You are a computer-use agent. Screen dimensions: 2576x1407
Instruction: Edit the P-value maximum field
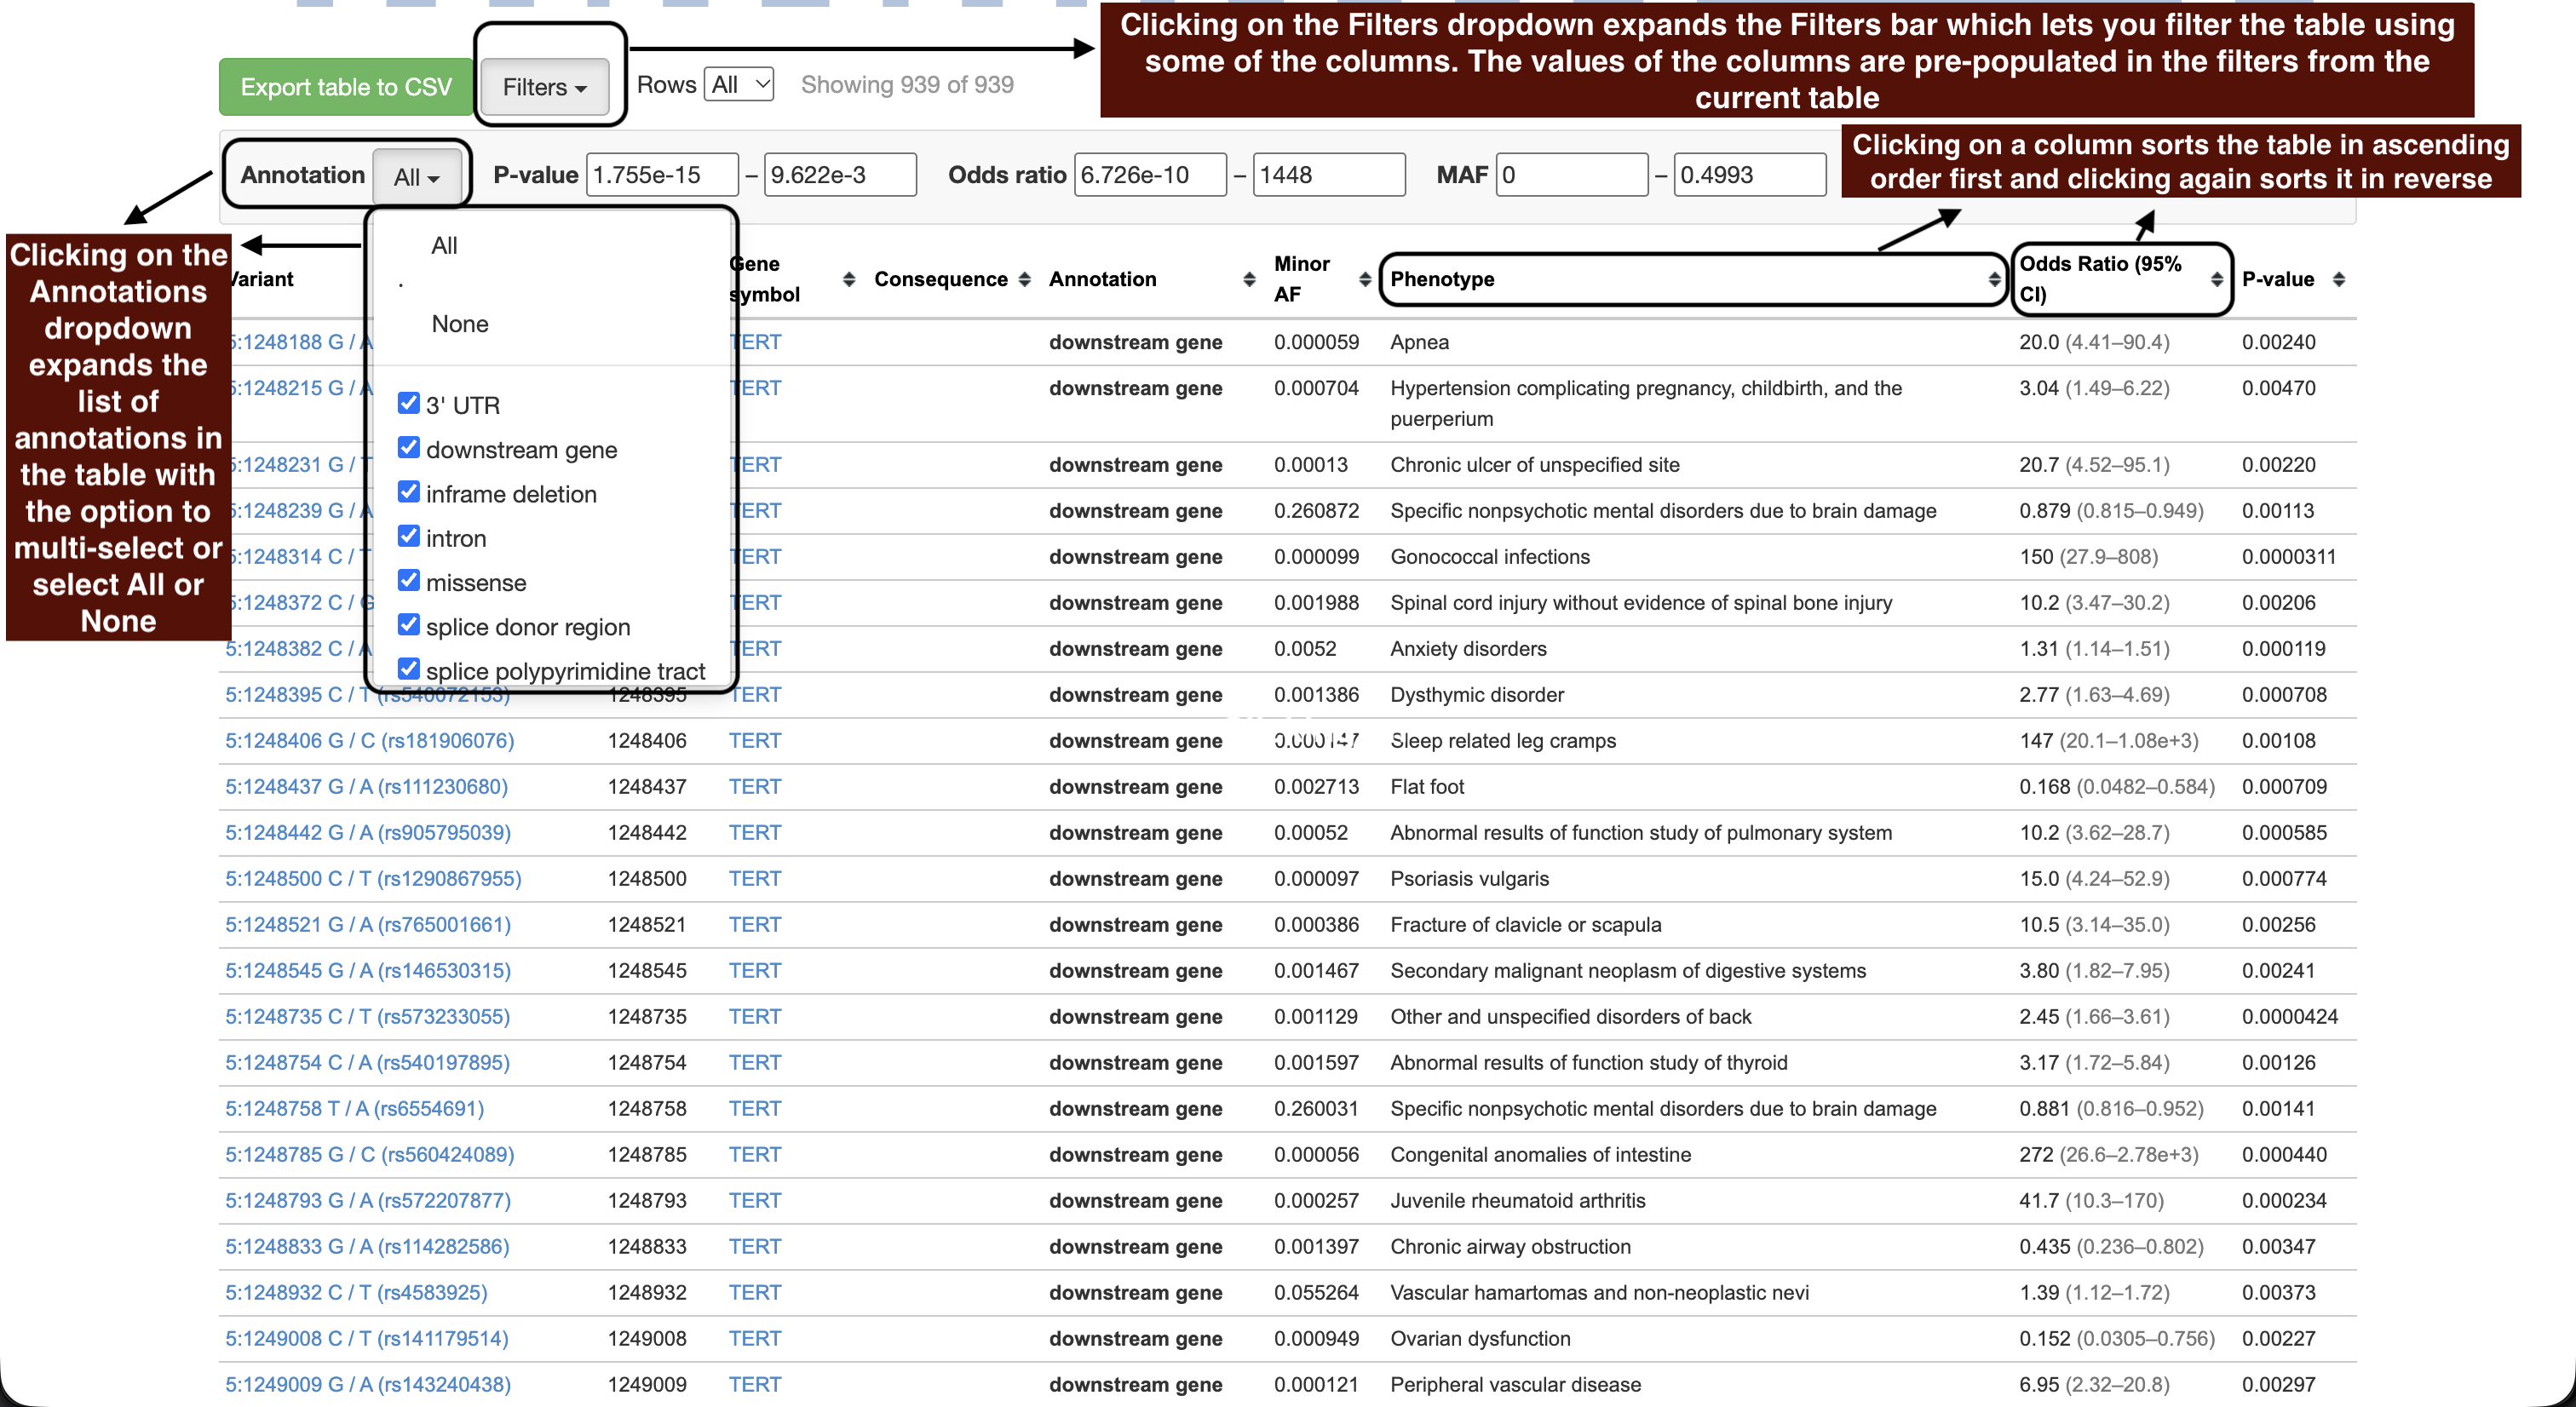[x=840, y=175]
